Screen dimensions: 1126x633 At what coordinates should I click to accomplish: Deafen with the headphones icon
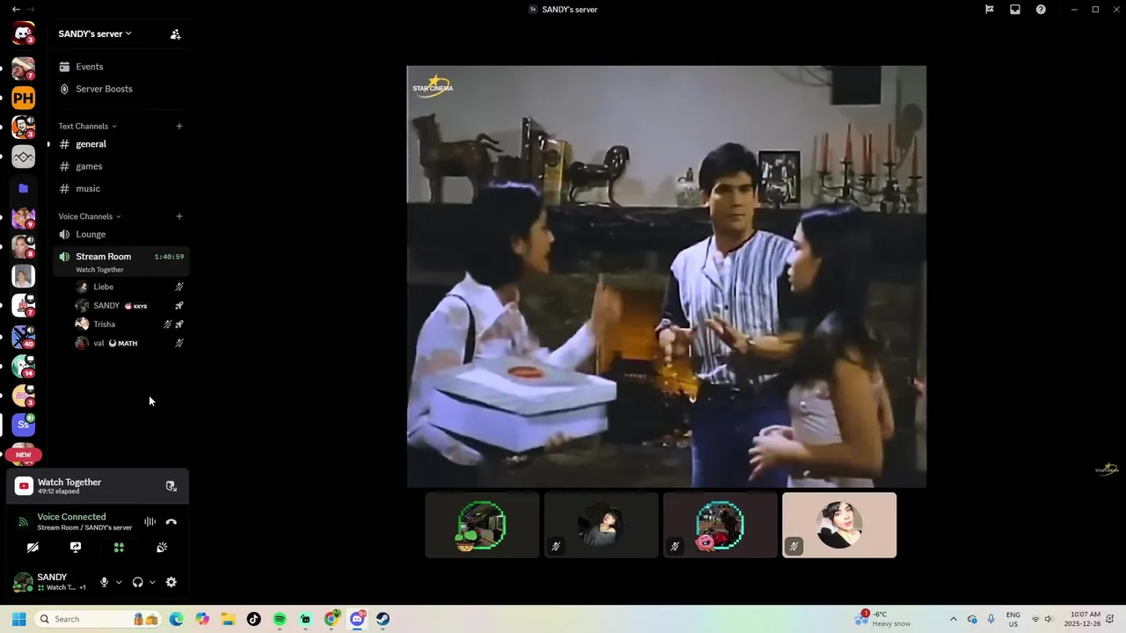point(137,582)
